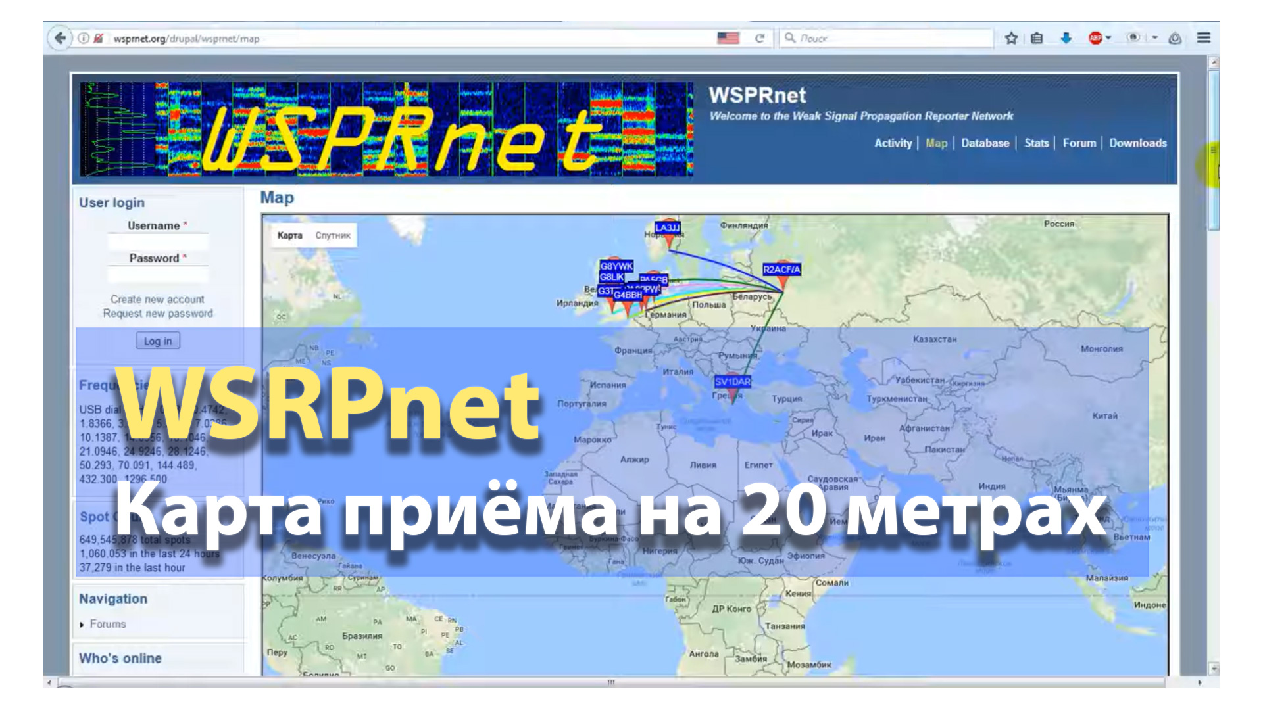The height and width of the screenshot is (710, 1263).
Task: Open the Database menu item
Action: click(985, 143)
